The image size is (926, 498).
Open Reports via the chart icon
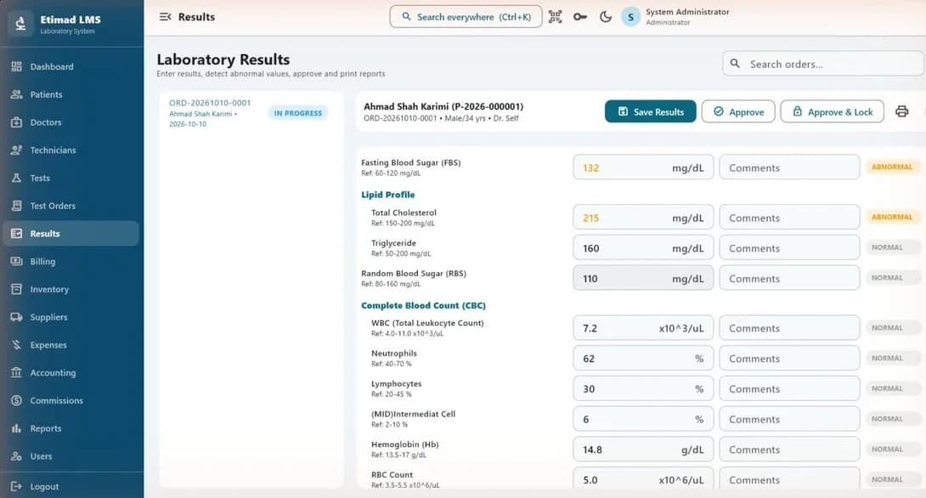tap(16, 428)
